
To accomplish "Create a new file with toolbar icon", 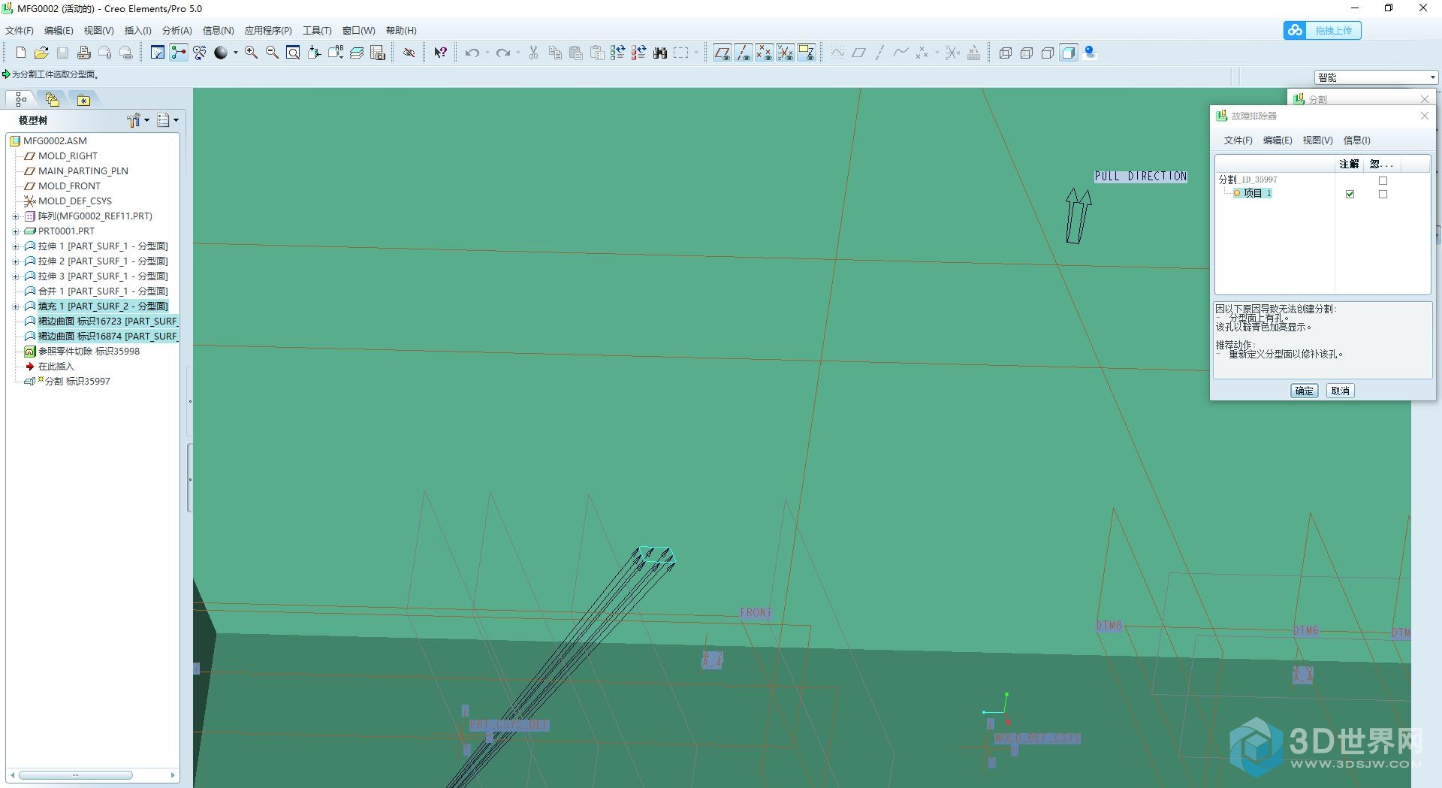I will pos(20,53).
